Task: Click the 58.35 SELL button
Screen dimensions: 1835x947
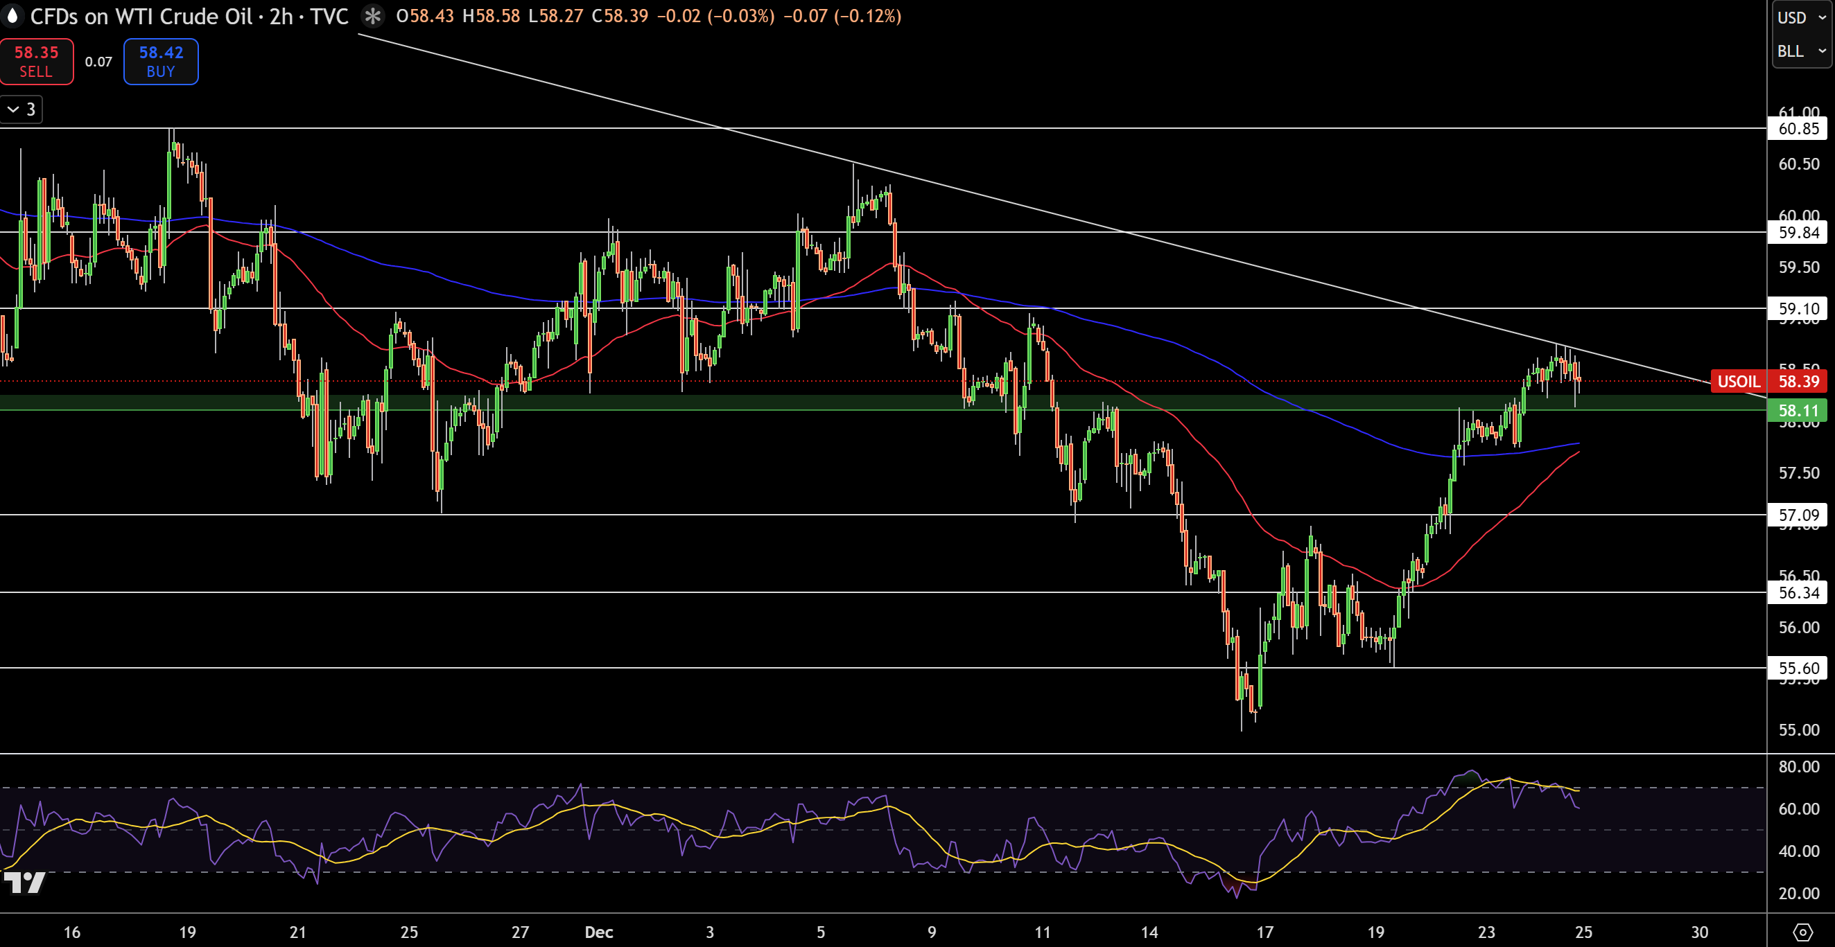Action: coord(36,61)
